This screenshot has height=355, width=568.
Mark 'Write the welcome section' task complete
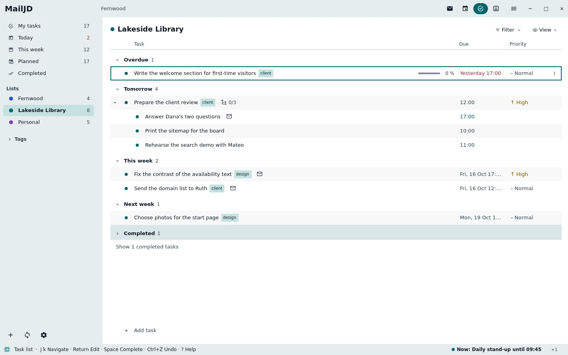(x=126, y=73)
